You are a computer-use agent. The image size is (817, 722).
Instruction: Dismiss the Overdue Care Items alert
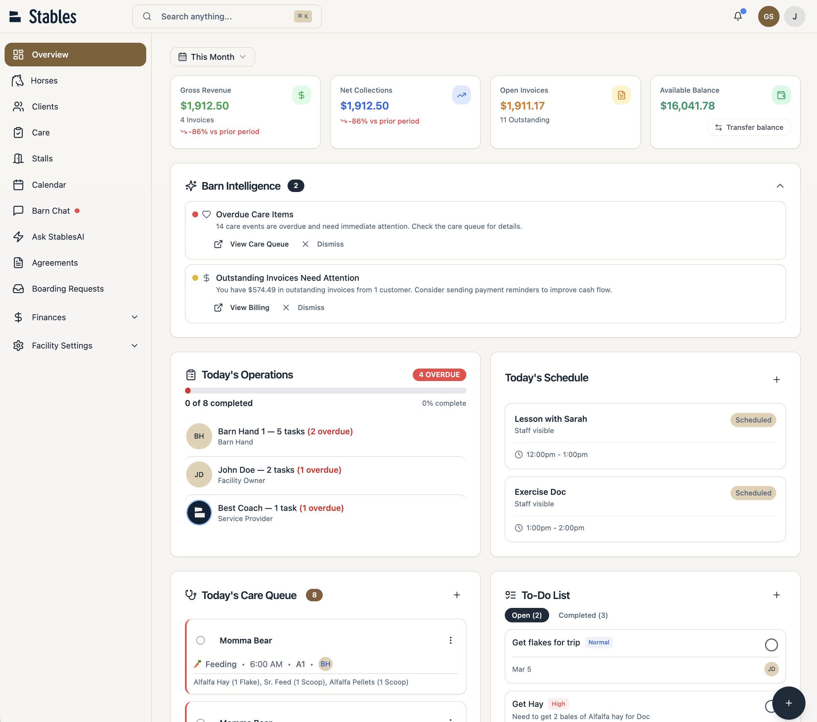(x=323, y=244)
